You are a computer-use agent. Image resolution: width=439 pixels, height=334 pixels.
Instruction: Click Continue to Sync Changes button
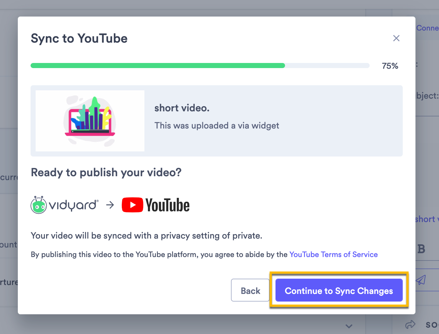point(339,290)
